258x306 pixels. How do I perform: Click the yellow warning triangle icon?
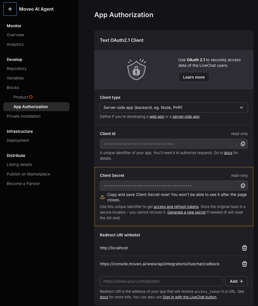102,197
